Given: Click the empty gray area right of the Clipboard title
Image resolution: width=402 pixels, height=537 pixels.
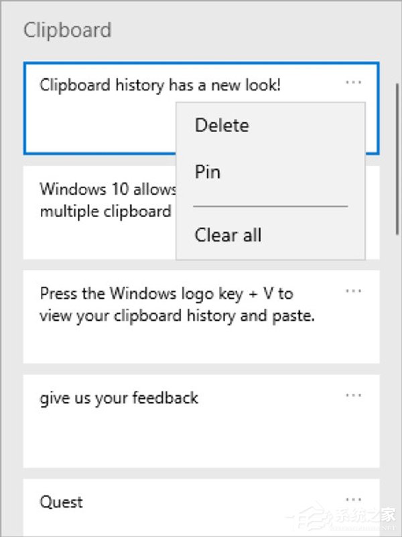Looking at the screenshot, I should pyautogui.click(x=255, y=30).
